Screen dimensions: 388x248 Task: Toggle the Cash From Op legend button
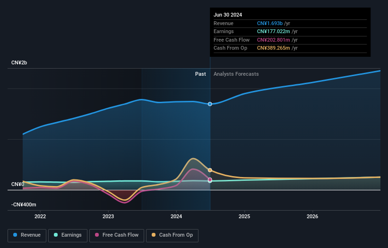click(172, 235)
